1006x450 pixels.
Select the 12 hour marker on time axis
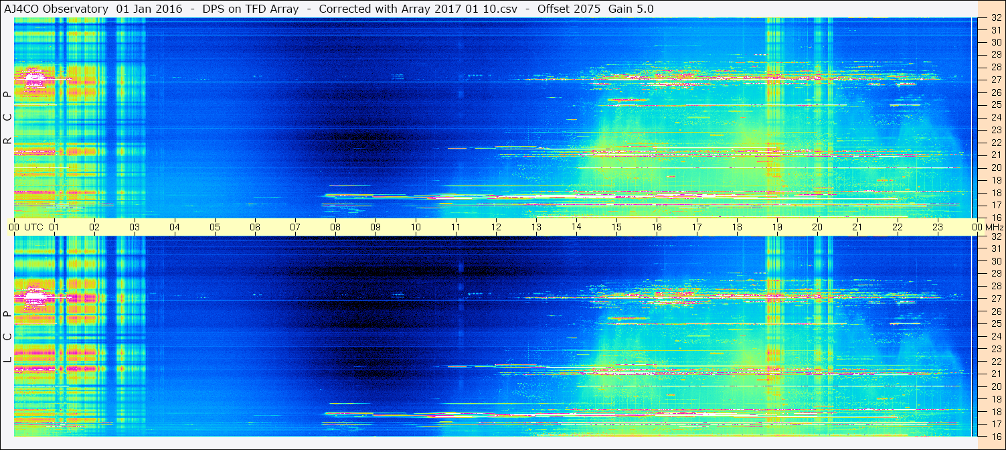tap(496, 227)
